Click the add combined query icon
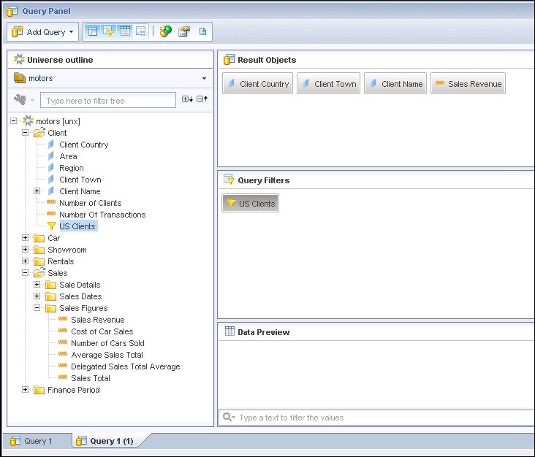The width and height of the screenshot is (535, 457). click(x=166, y=31)
